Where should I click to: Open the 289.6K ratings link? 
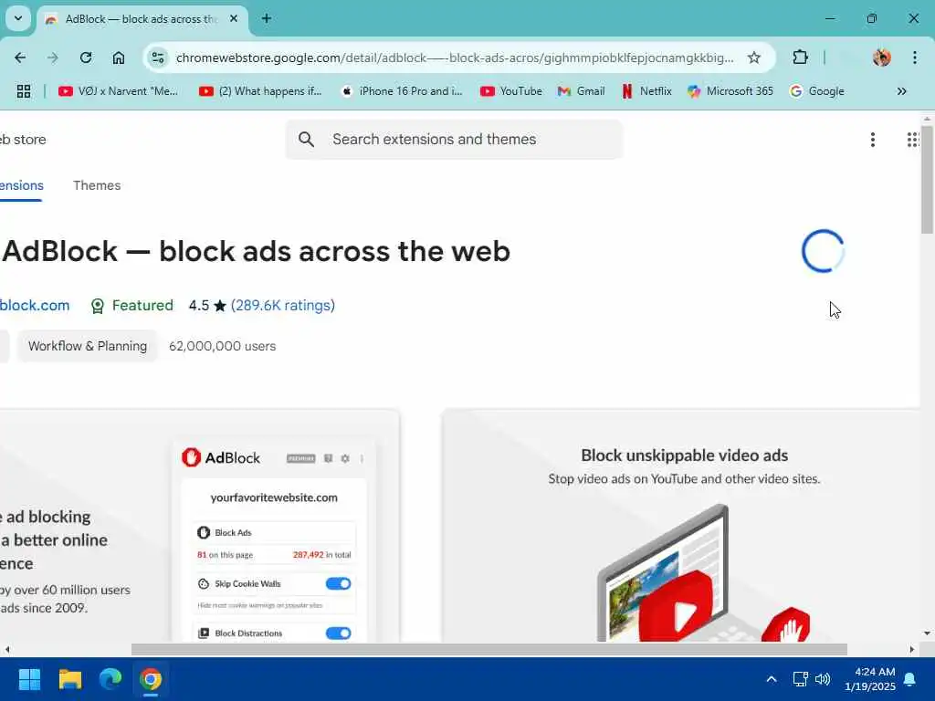[283, 305]
